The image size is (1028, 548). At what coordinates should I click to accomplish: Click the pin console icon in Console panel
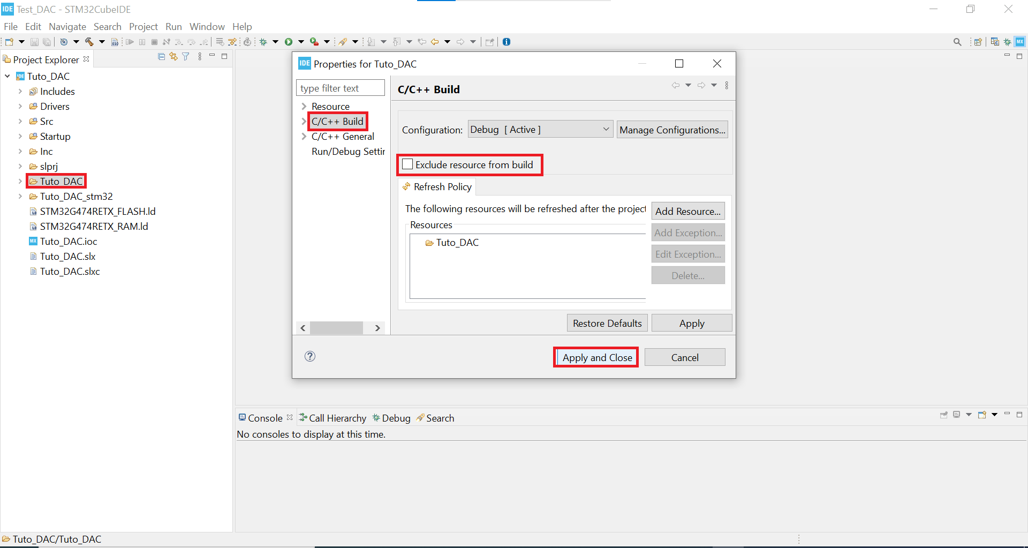944,415
